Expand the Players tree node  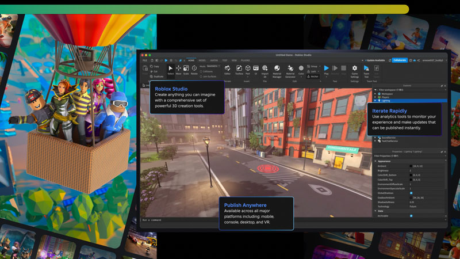(x=375, y=97)
